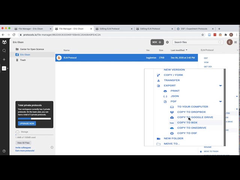The width and height of the screenshot is (240, 180).
Task: Open Earn more protocols link
Action: [x=25, y=151]
